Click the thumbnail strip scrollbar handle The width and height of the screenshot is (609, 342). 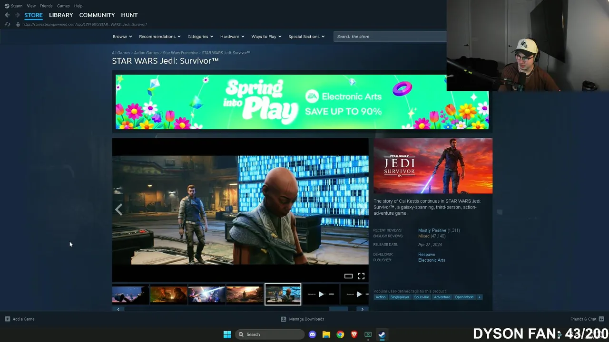point(339,309)
